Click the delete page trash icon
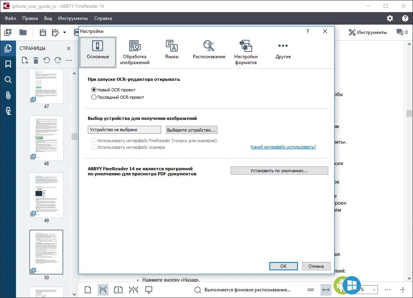The width and height of the screenshot is (413, 298). [x=36, y=60]
